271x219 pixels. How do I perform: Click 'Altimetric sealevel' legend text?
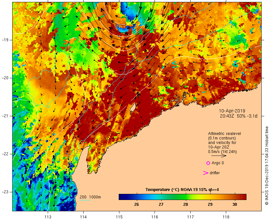coord(225,134)
